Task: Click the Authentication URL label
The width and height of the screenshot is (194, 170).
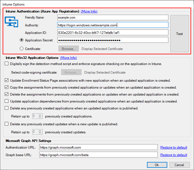Action: [x=21, y=147]
